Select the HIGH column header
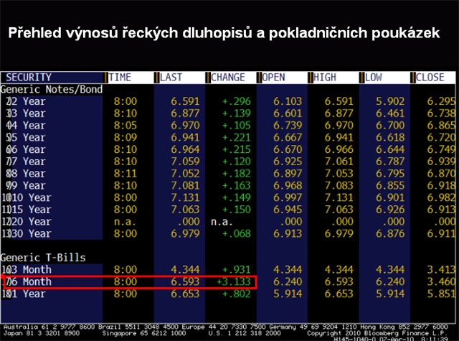Viewport: 459px width, 341px height. coord(326,77)
